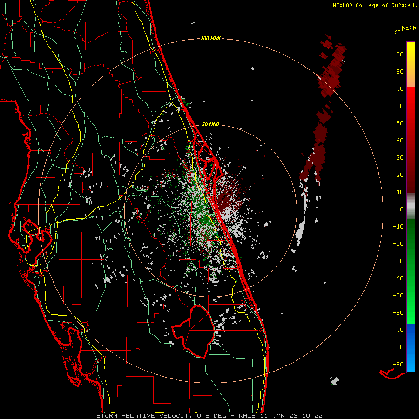Click the -60 value on the velocity scale
Screen dimensions: 419x419
(x=398, y=313)
